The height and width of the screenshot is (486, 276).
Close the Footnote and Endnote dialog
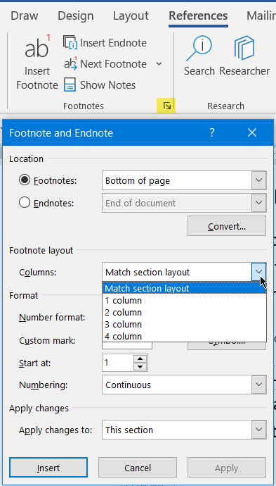click(252, 132)
